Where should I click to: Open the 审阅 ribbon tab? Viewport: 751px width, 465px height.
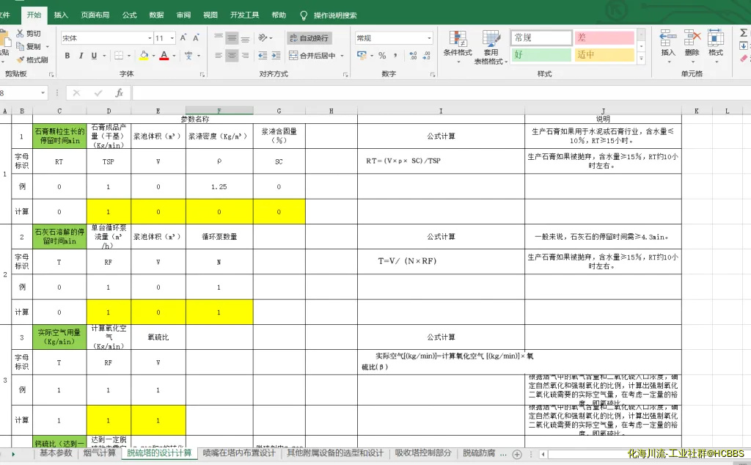click(183, 15)
